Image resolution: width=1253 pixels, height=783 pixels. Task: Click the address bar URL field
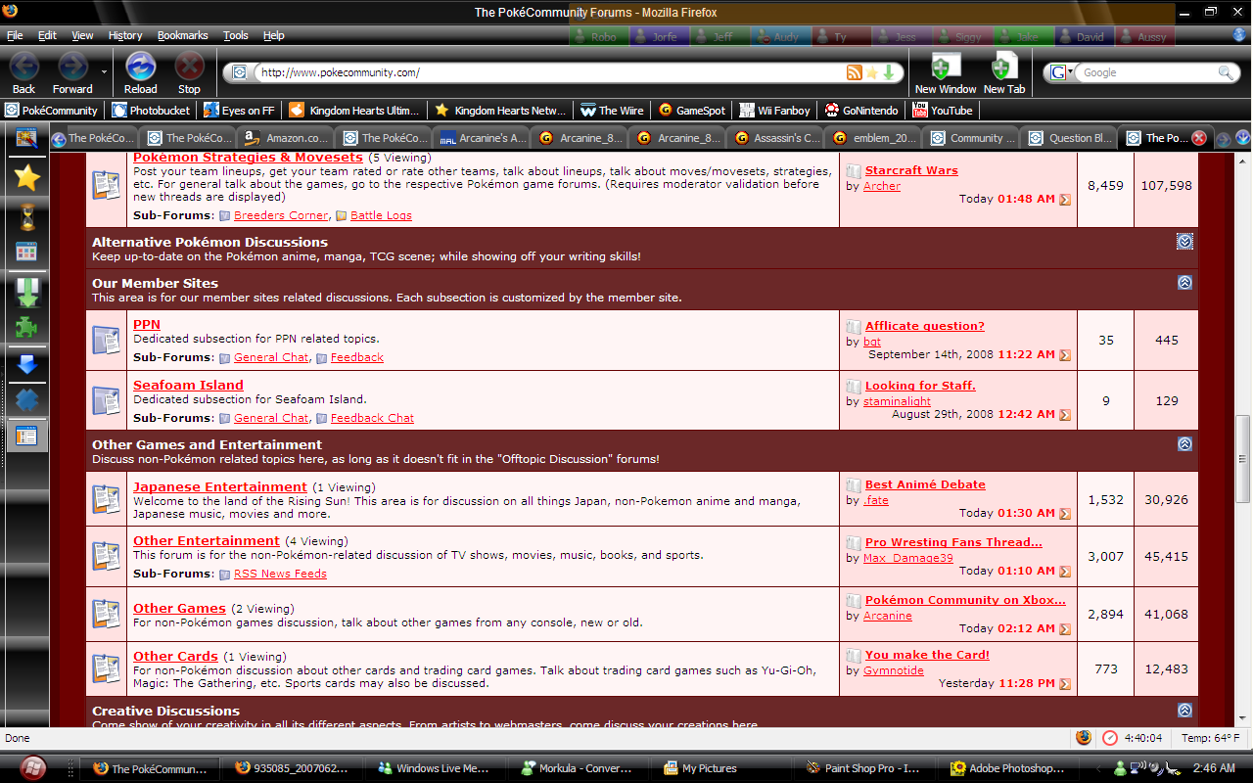(x=548, y=72)
